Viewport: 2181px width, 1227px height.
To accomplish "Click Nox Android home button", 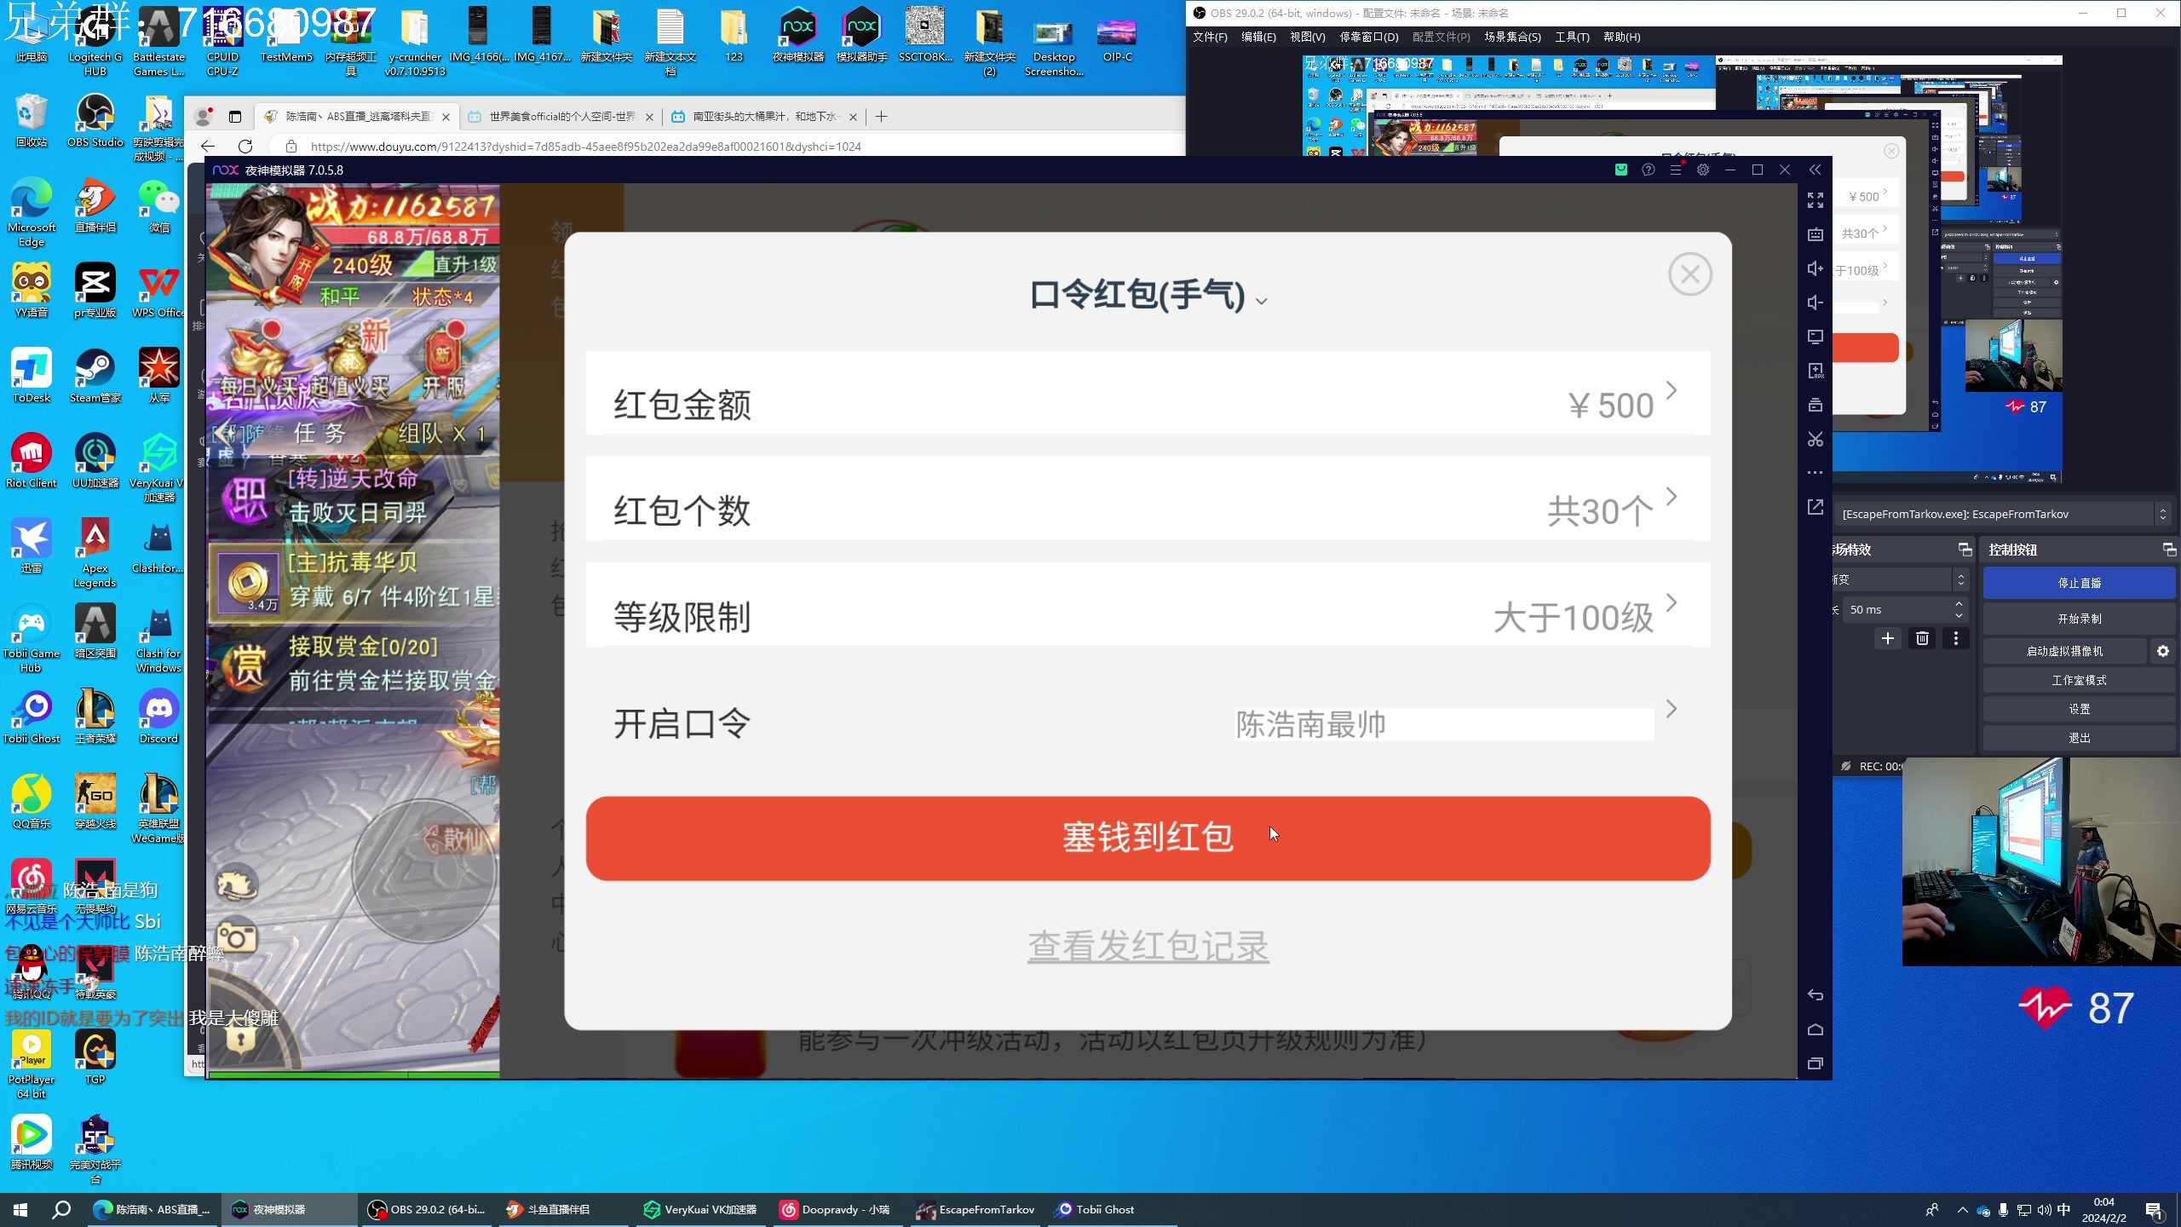I will coord(1816,1029).
